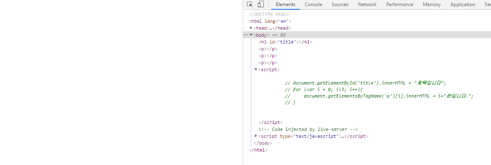Select the closing /html tag
This screenshot has height=165, width=491.
[258, 150]
